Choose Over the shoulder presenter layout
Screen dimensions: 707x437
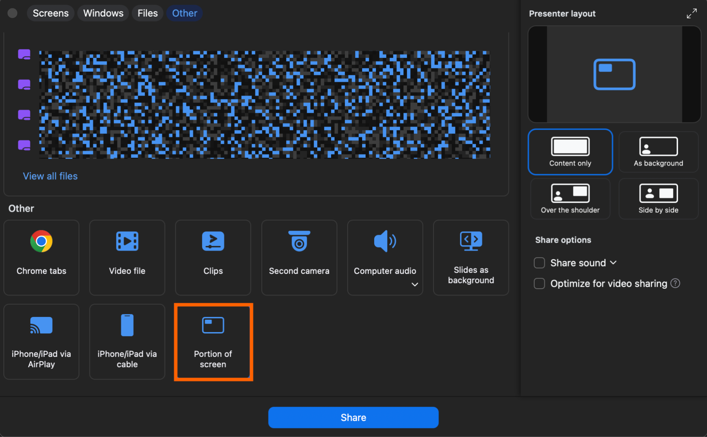click(570, 199)
